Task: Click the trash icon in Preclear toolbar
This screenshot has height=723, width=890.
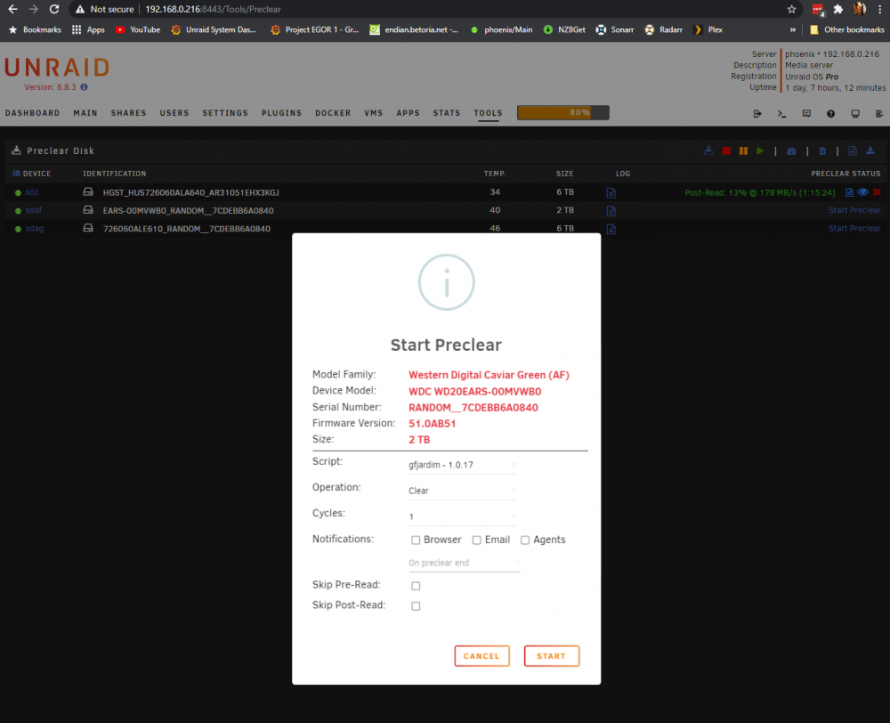Action: (x=822, y=151)
